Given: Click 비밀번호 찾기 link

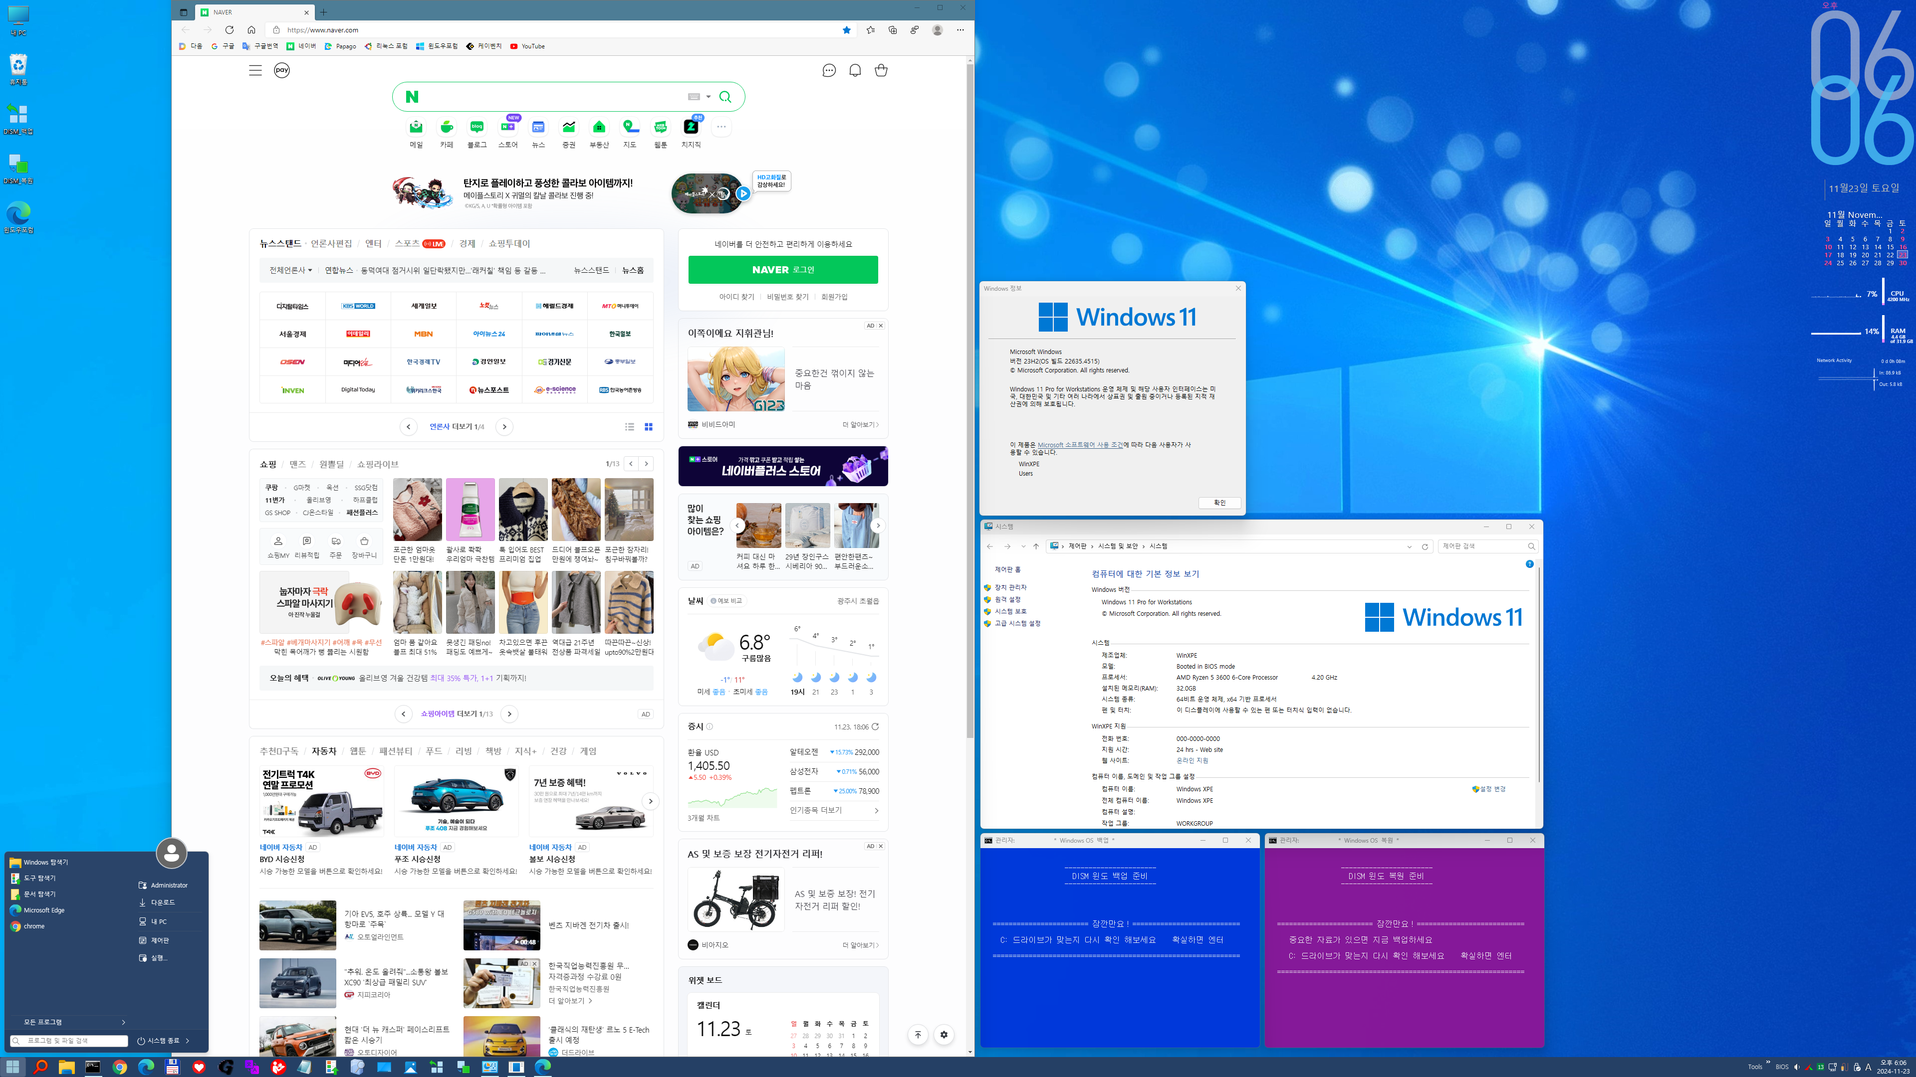Looking at the screenshot, I should 788,297.
